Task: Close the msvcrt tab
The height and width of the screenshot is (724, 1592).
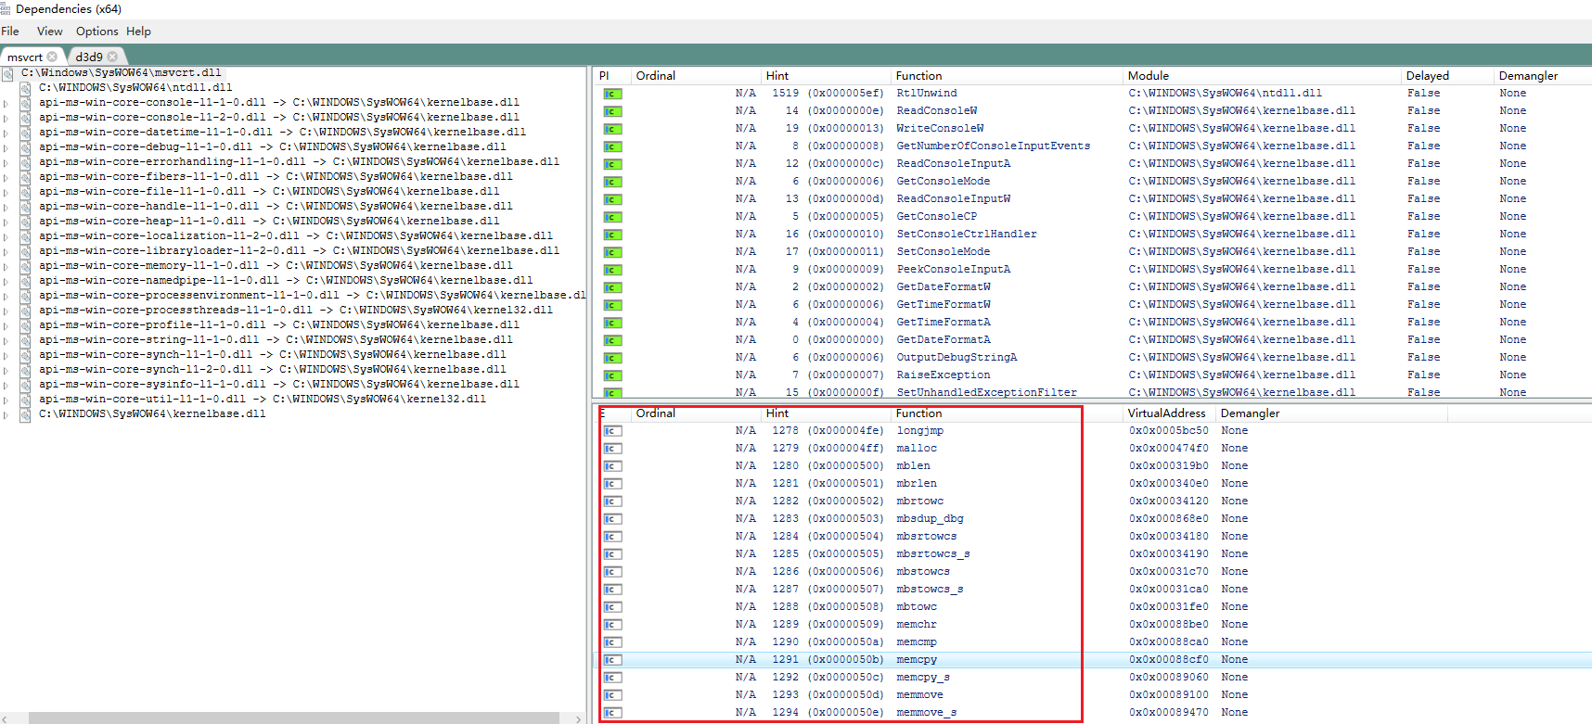Action: tap(52, 57)
